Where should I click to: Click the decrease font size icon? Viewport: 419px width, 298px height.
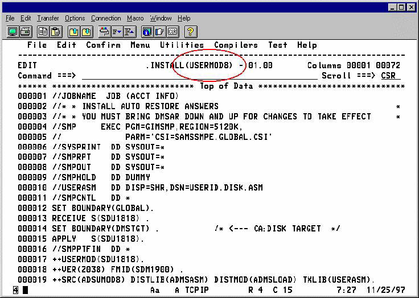(x=117, y=32)
